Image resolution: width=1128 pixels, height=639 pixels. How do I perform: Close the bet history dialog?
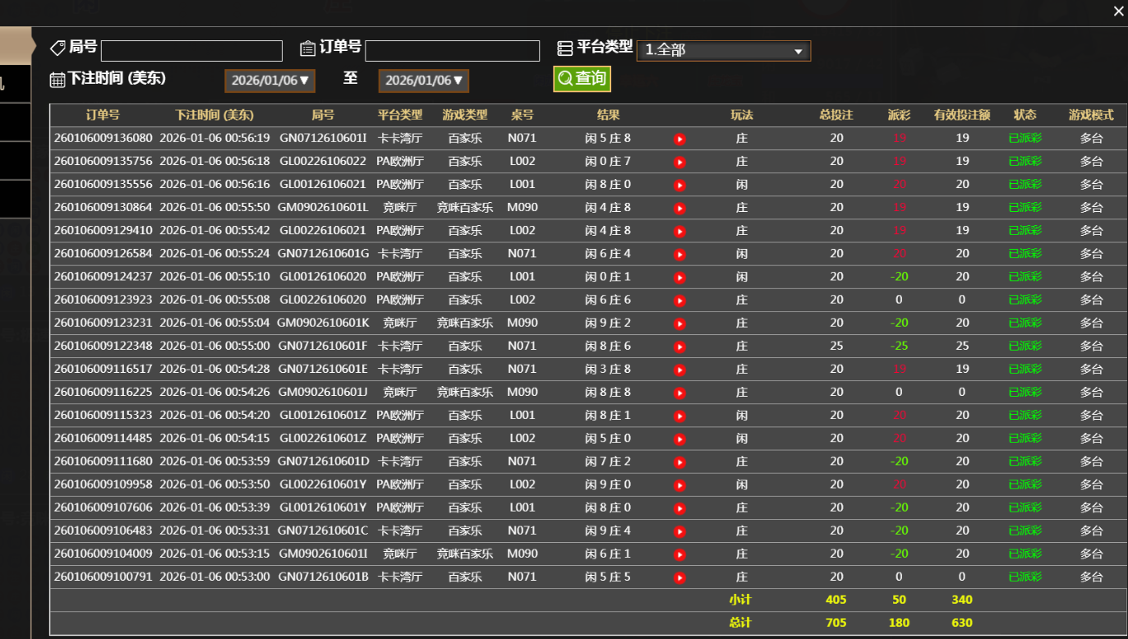point(1118,11)
